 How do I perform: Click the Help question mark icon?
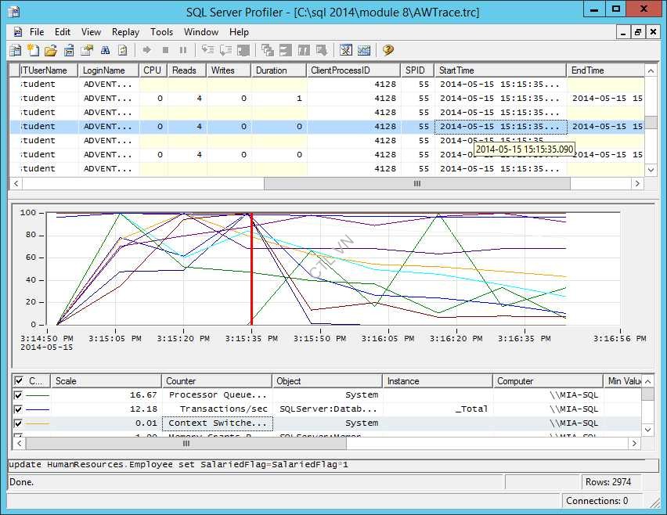(388, 50)
